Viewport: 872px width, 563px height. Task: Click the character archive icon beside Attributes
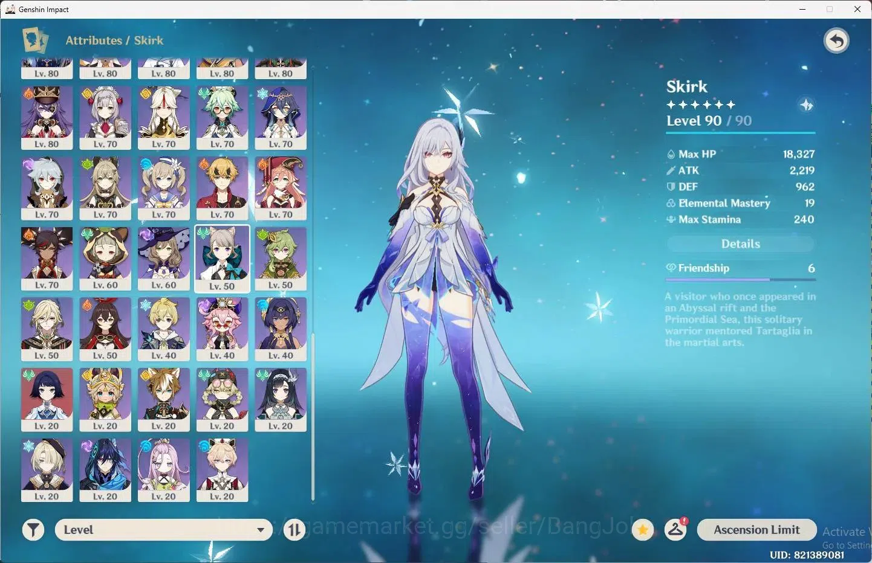[x=35, y=40]
